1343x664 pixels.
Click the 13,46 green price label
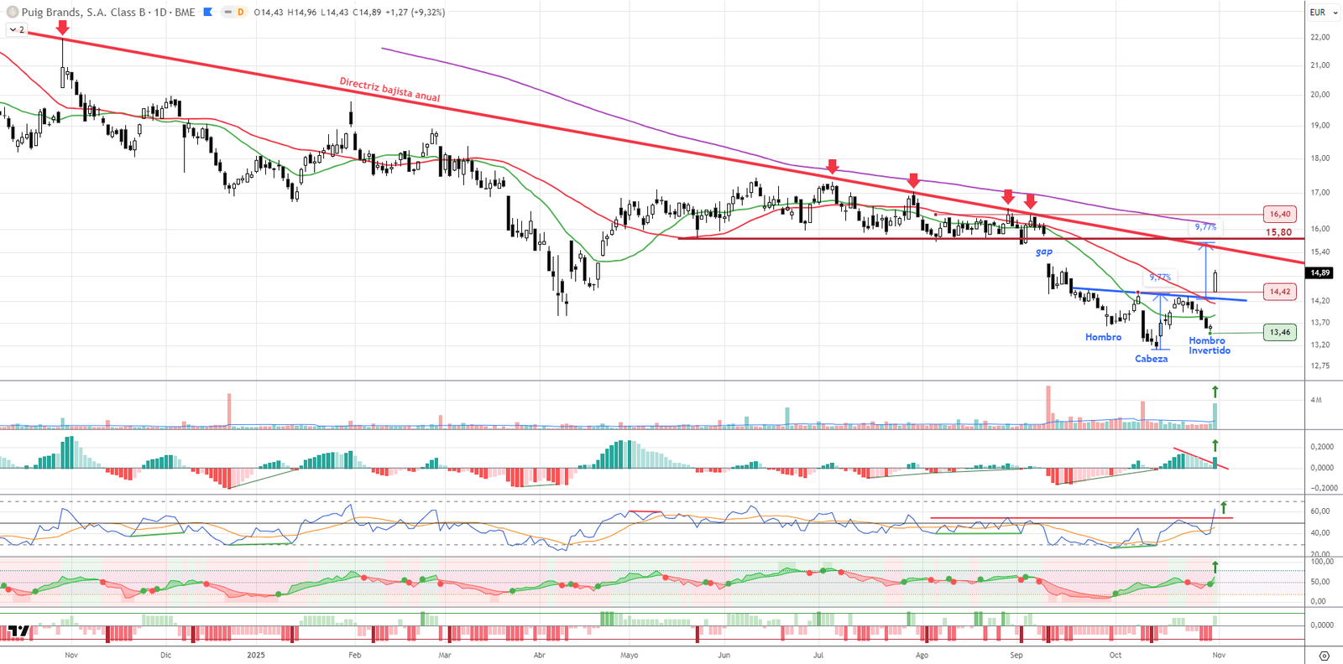point(1279,332)
